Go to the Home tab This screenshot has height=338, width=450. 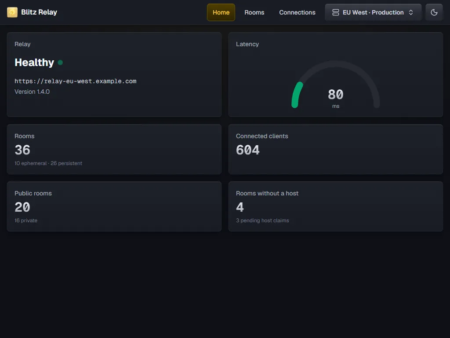coord(221,12)
